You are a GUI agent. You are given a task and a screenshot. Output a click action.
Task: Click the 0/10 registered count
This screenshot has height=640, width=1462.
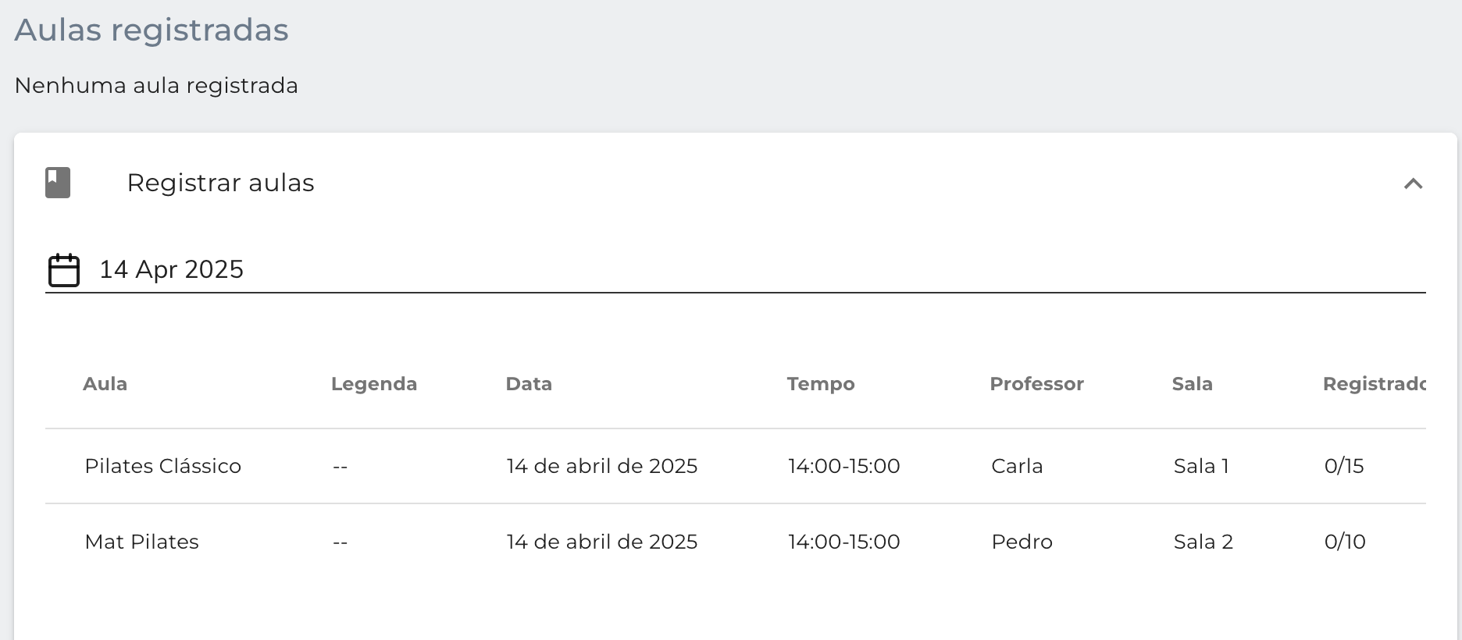[1345, 542]
